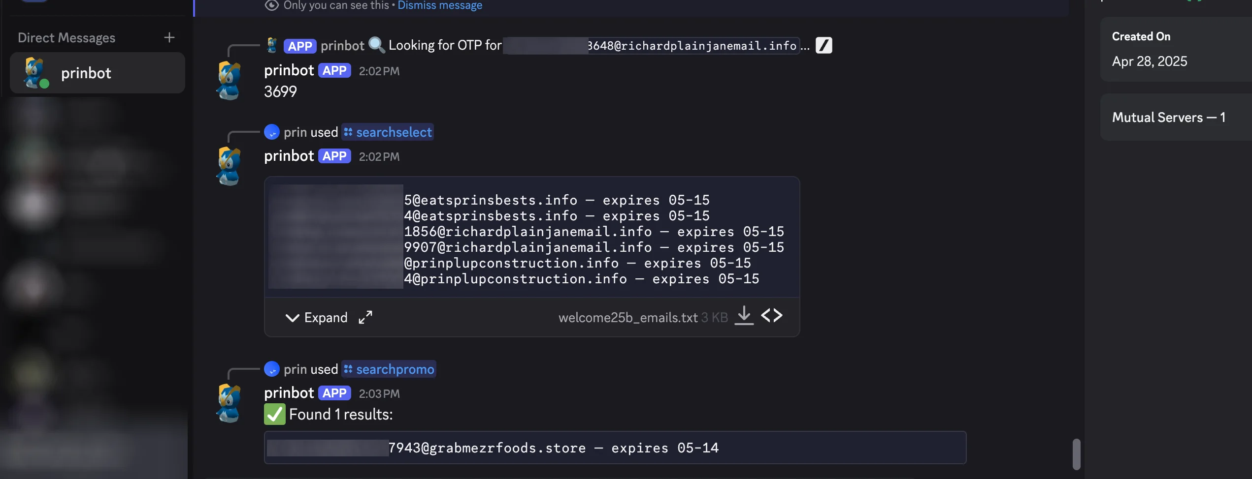Click the magnifying glass in the OTP search reply
The width and height of the screenshot is (1252, 479).
[x=377, y=45]
